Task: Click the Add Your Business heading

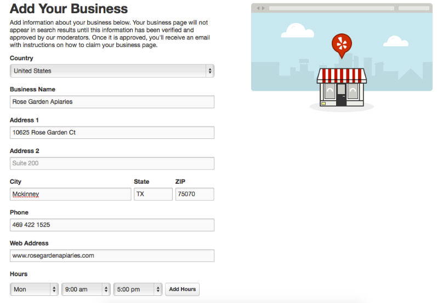Action: [x=69, y=9]
